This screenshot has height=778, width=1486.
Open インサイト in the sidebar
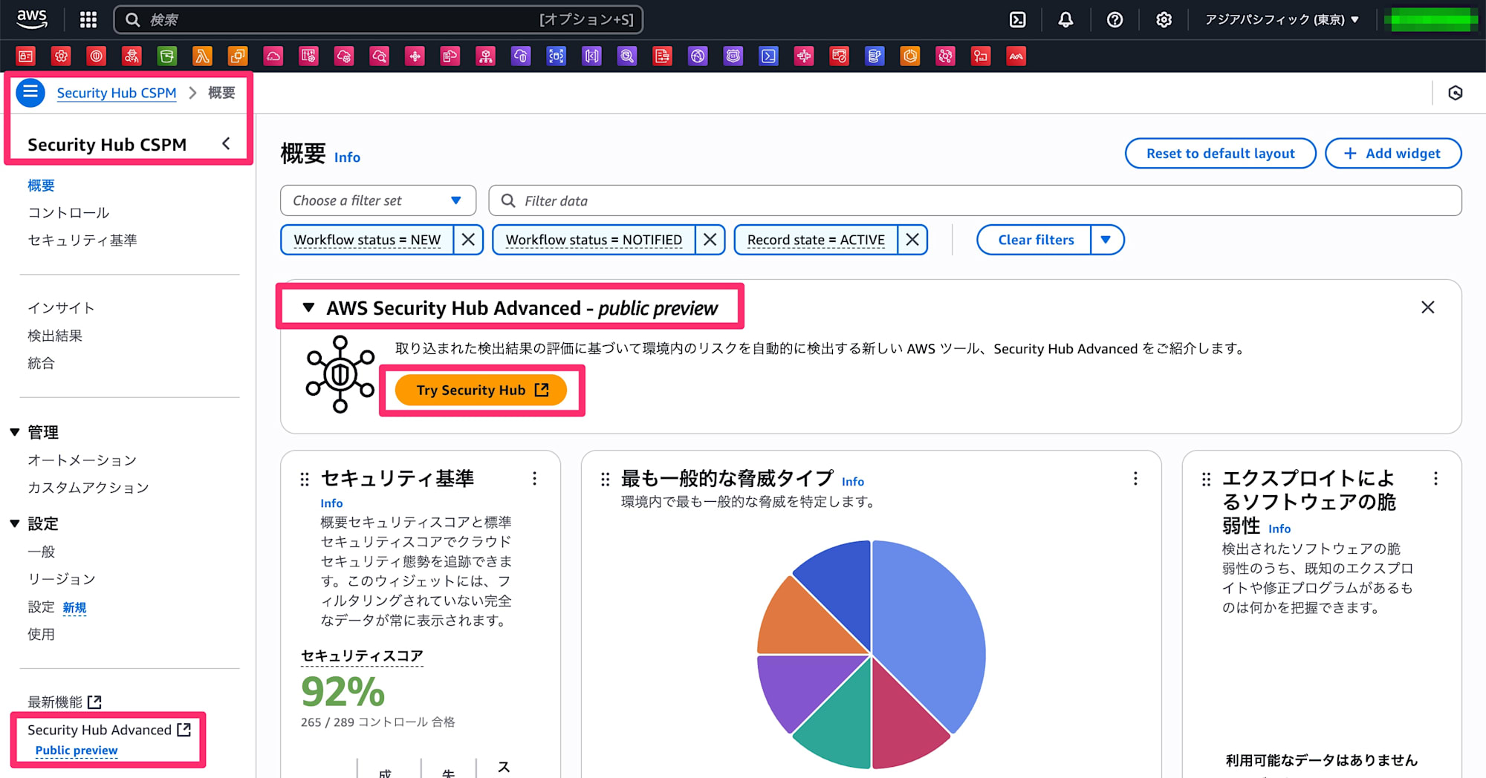[61, 308]
